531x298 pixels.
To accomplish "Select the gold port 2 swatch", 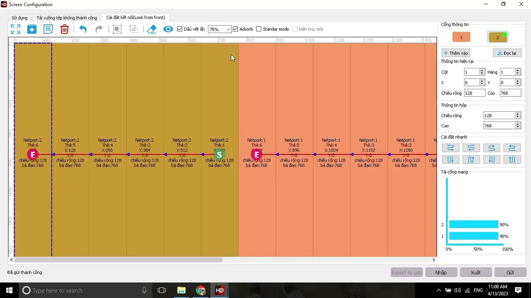I will pyautogui.click(x=498, y=37).
